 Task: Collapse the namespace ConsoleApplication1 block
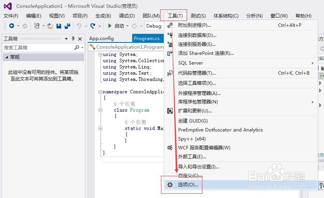coord(100,92)
